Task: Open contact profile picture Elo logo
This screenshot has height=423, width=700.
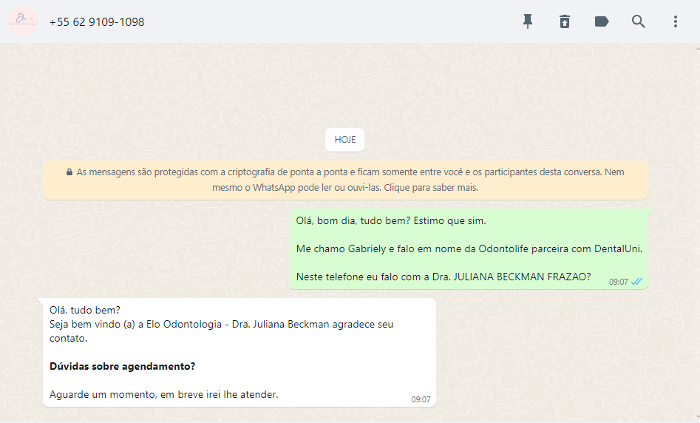Action: coord(23,21)
